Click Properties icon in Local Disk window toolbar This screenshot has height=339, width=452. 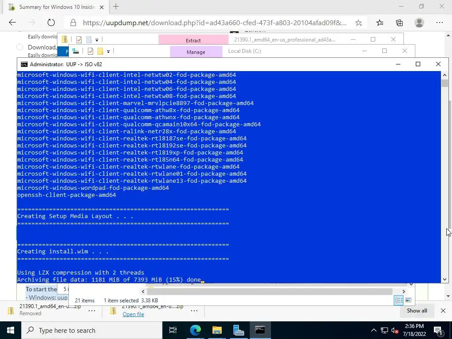coord(90,51)
